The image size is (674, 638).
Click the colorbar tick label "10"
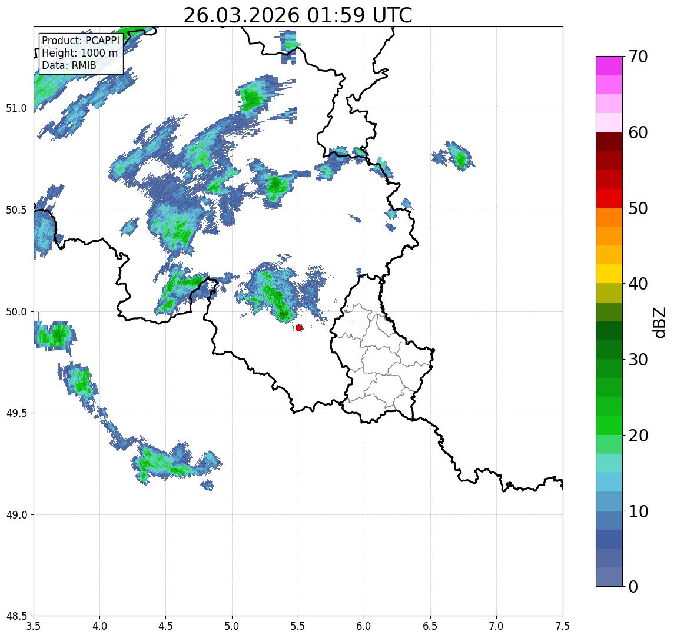pyautogui.click(x=638, y=511)
